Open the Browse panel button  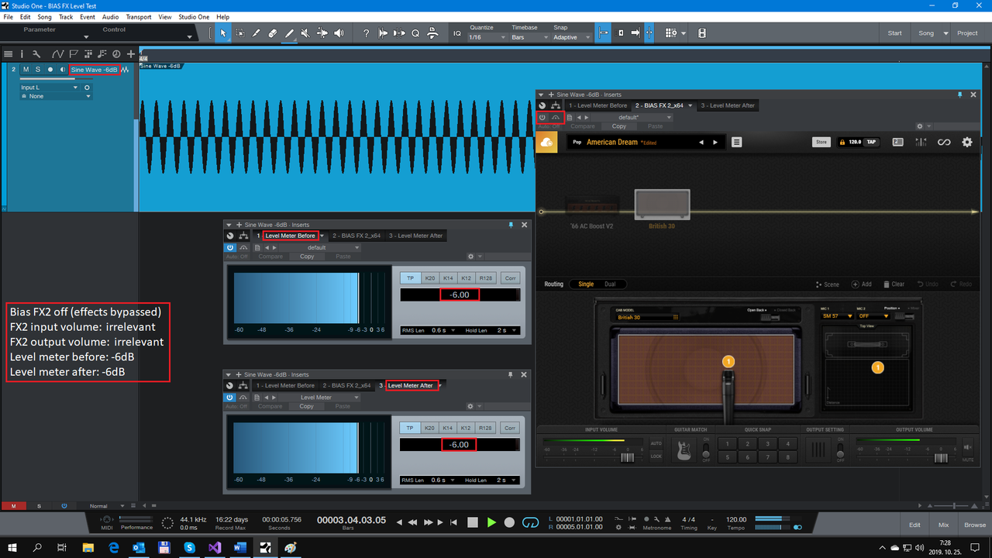[975, 525]
